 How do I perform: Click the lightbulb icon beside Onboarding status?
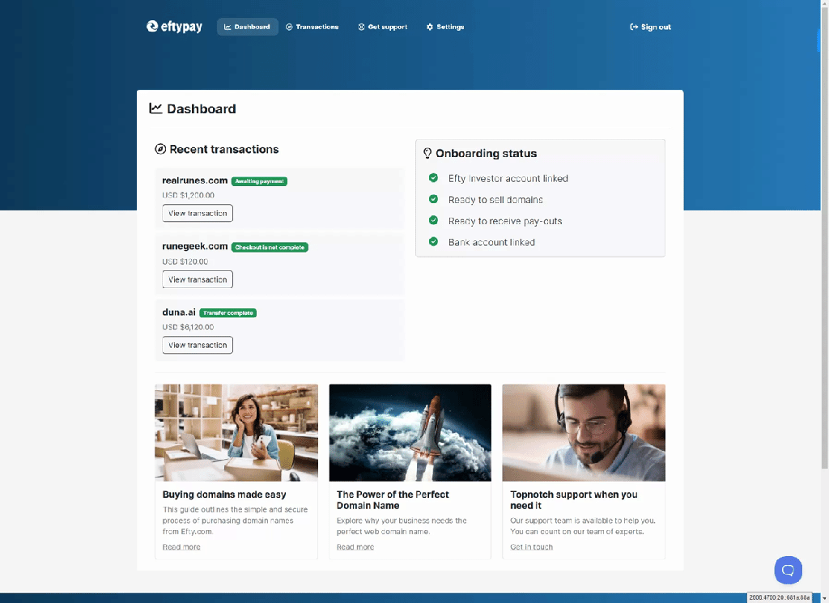pyautogui.click(x=427, y=153)
